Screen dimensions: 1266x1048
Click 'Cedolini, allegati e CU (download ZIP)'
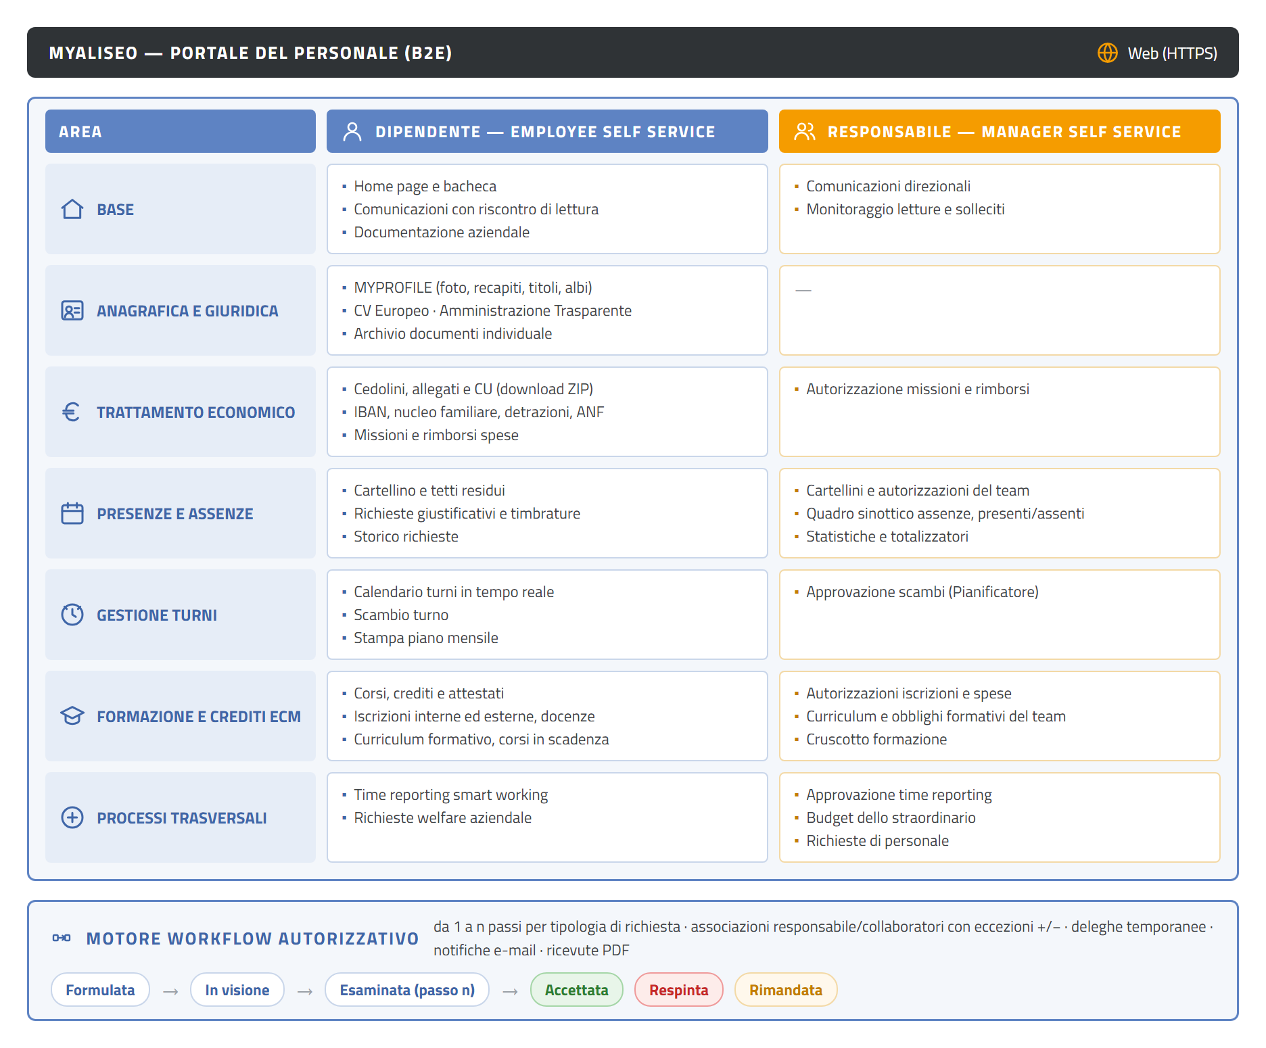click(473, 389)
